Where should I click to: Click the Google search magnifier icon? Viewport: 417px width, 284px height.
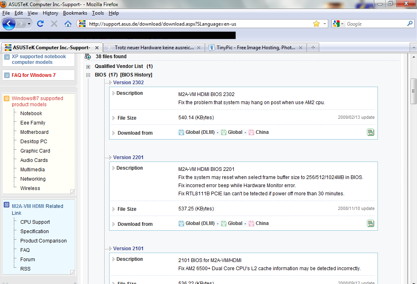(x=410, y=24)
